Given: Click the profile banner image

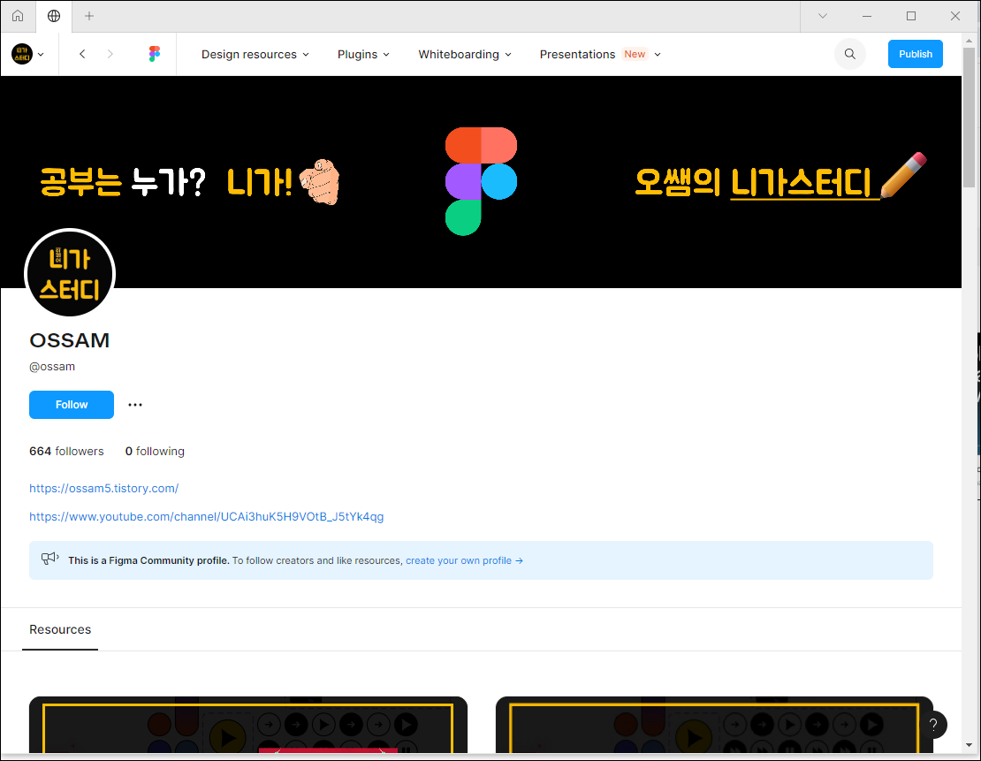Looking at the screenshot, I should [x=481, y=181].
